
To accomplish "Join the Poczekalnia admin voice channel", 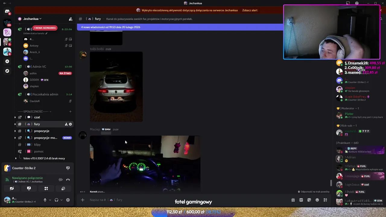I will pos(45,94).
